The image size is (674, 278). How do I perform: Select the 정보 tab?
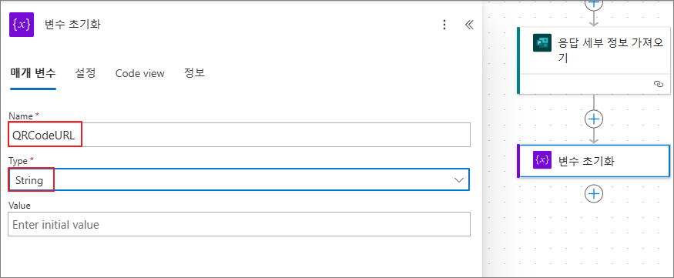[x=194, y=73]
